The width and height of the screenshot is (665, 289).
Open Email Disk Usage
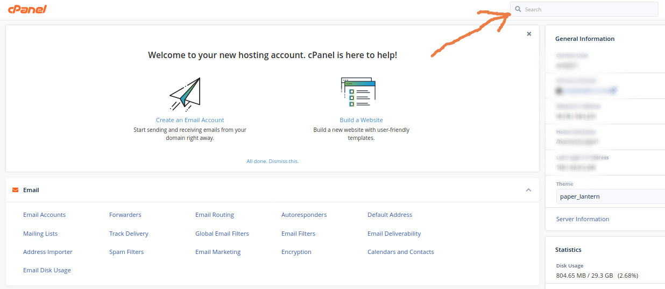pyautogui.click(x=47, y=270)
